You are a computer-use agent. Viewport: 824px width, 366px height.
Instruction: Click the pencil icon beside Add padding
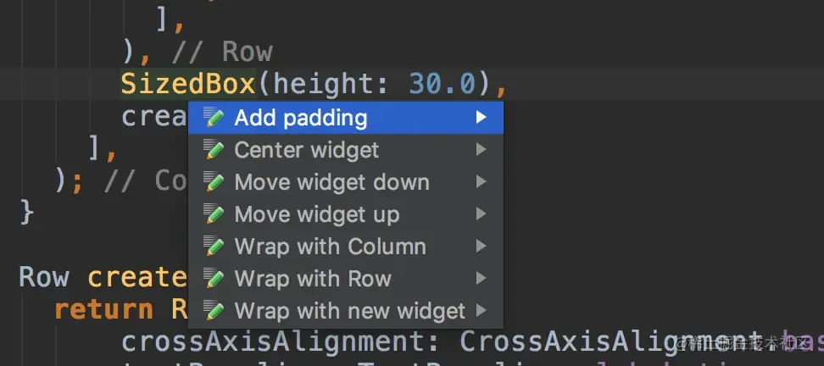click(x=214, y=118)
